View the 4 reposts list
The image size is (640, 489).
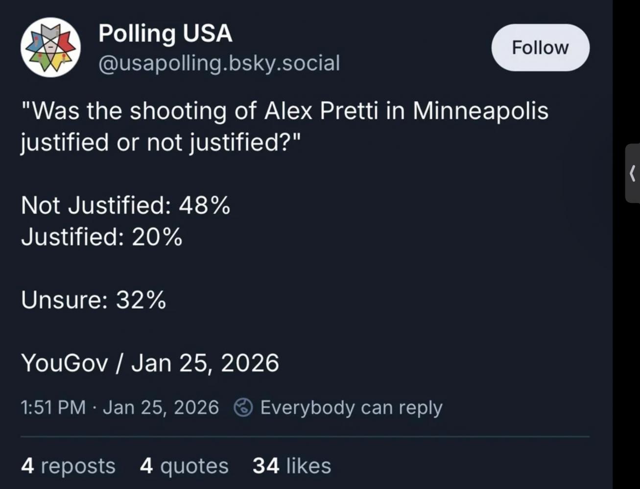click(x=68, y=466)
